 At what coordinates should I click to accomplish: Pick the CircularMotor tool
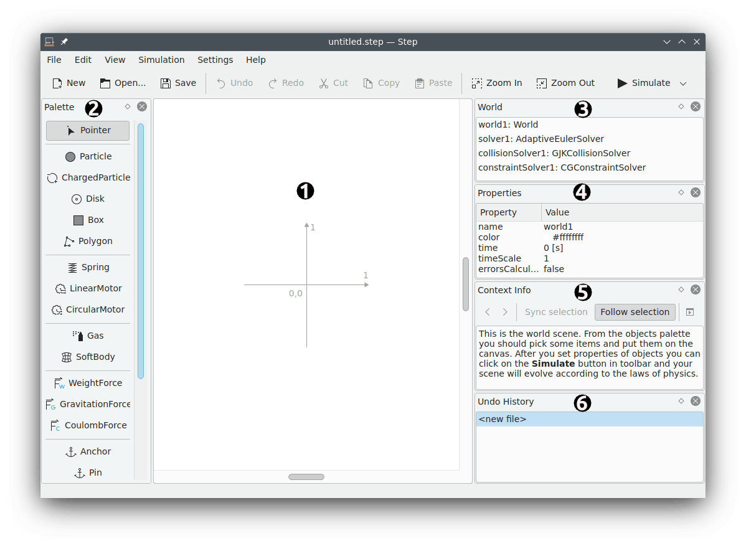(88, 309)
